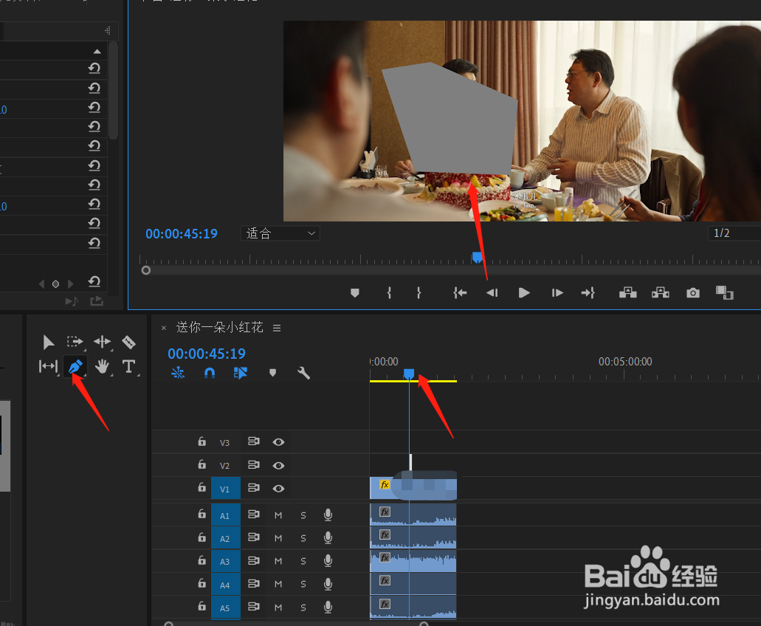The image size is (761, 626).
Task: Export frame with camera icon
Action: pyautogui.click(x=693, y=292)
